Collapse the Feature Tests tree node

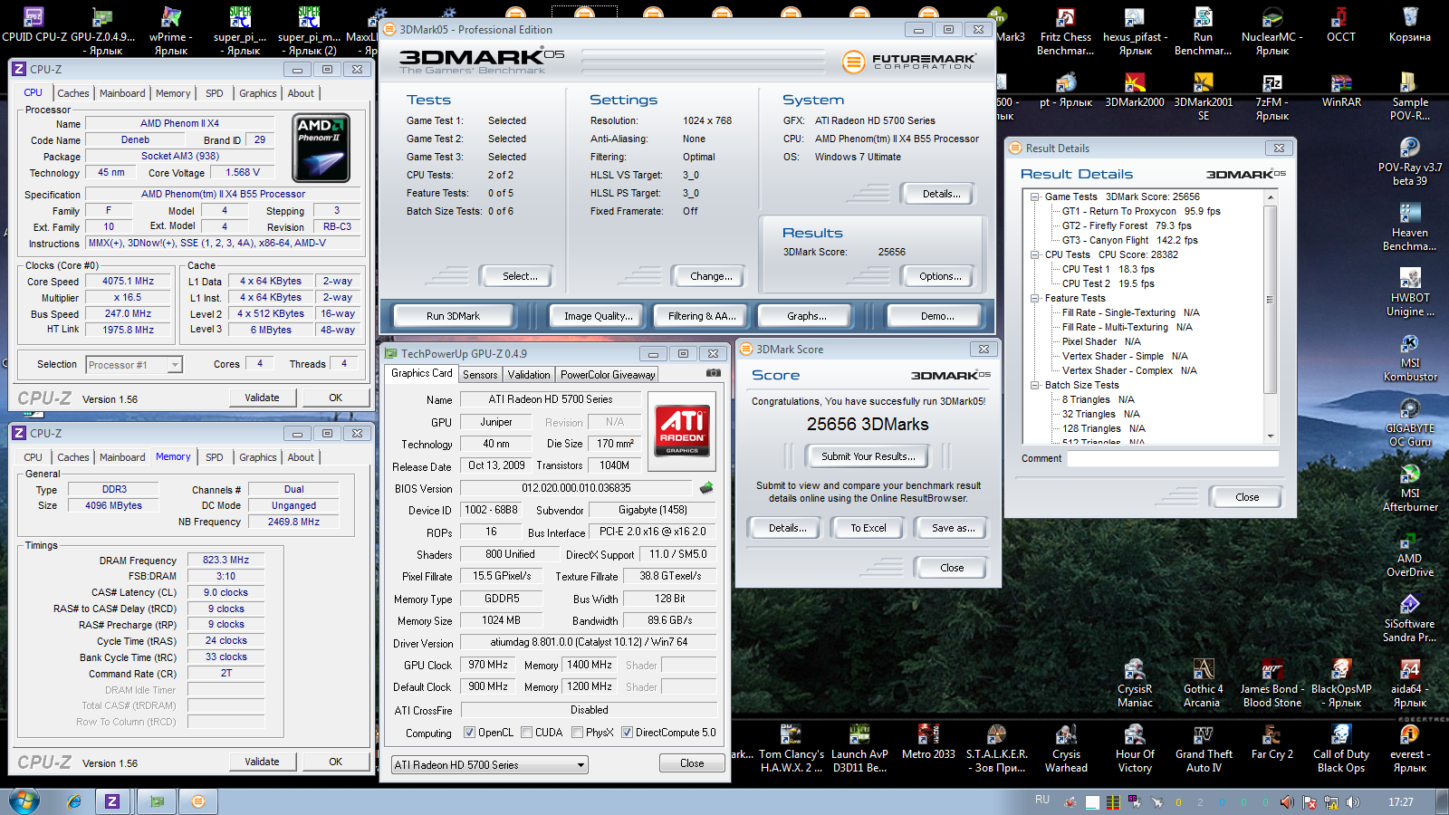(1034, 298)
